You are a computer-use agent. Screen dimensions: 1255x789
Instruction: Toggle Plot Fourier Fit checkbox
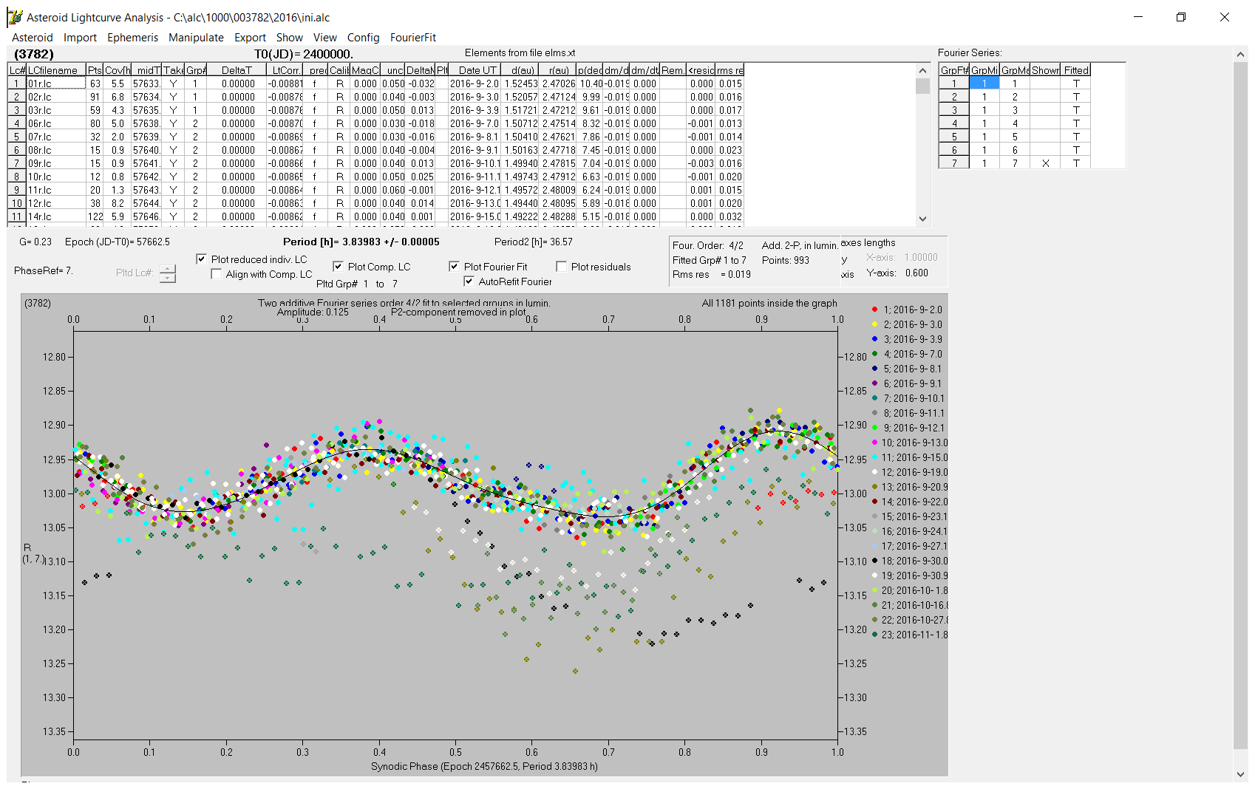pyautogui.click(x=454, y=267)
